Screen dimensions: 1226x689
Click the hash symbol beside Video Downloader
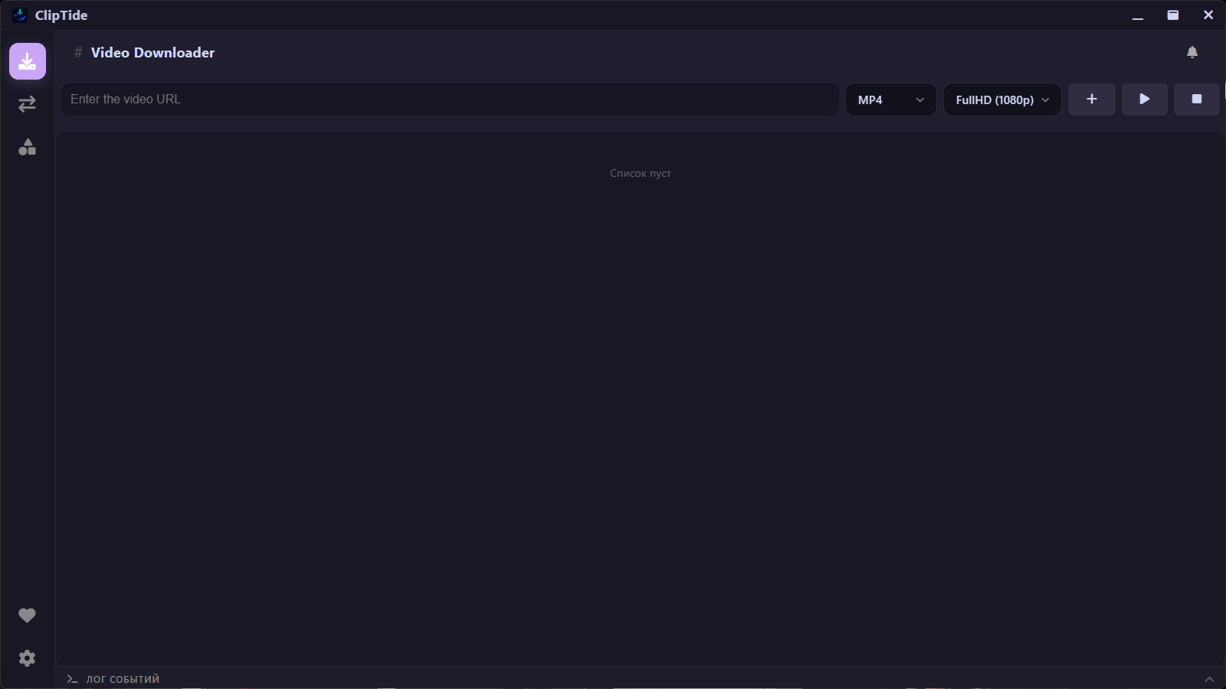coord(77,52)
